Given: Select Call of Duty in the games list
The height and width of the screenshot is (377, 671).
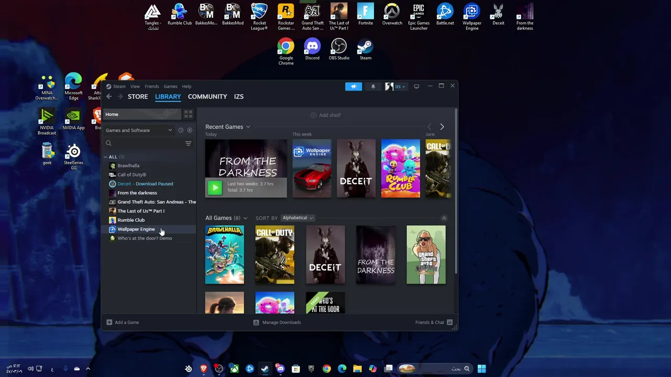Looking at the screenshot, I should (x=149, y=175).
